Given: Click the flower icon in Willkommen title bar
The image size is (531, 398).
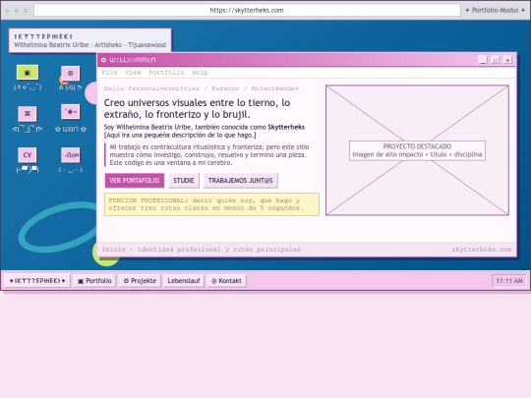Looking at the screenshot, I should pos(103,60).
